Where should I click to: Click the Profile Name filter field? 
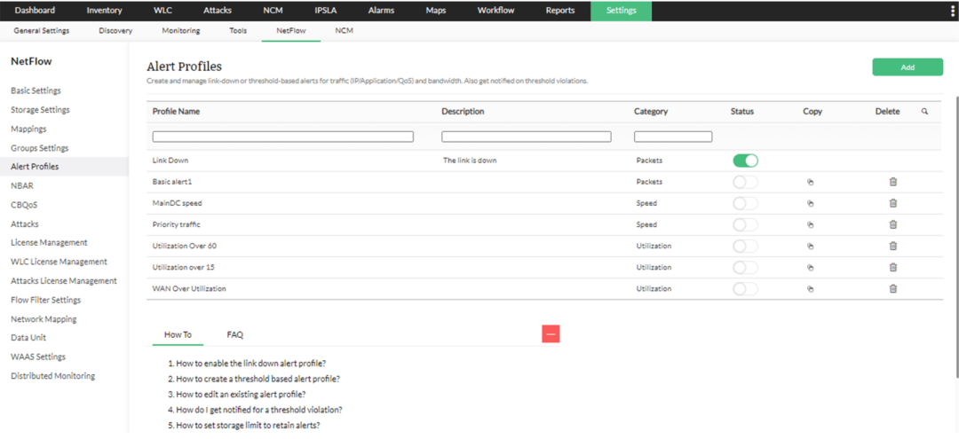click(282, 137)
